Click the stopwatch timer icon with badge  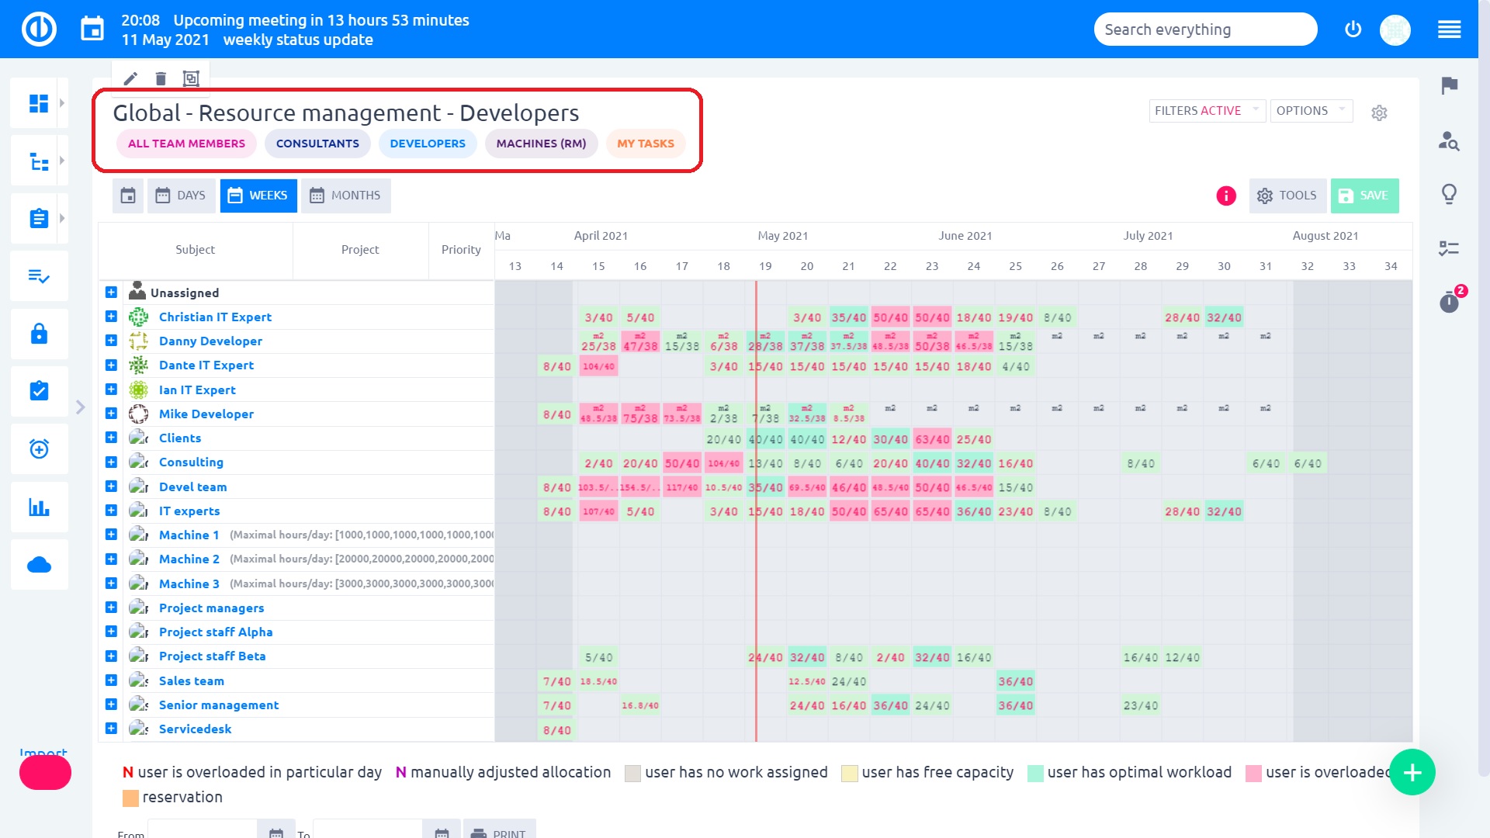point(1449,301)
